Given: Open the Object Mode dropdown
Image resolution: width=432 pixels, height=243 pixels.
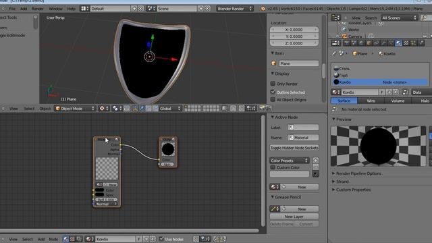Looking at the screenshot, I should [x=75, y=109].
